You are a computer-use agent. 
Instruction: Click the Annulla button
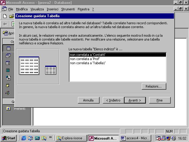pos(89,100)
